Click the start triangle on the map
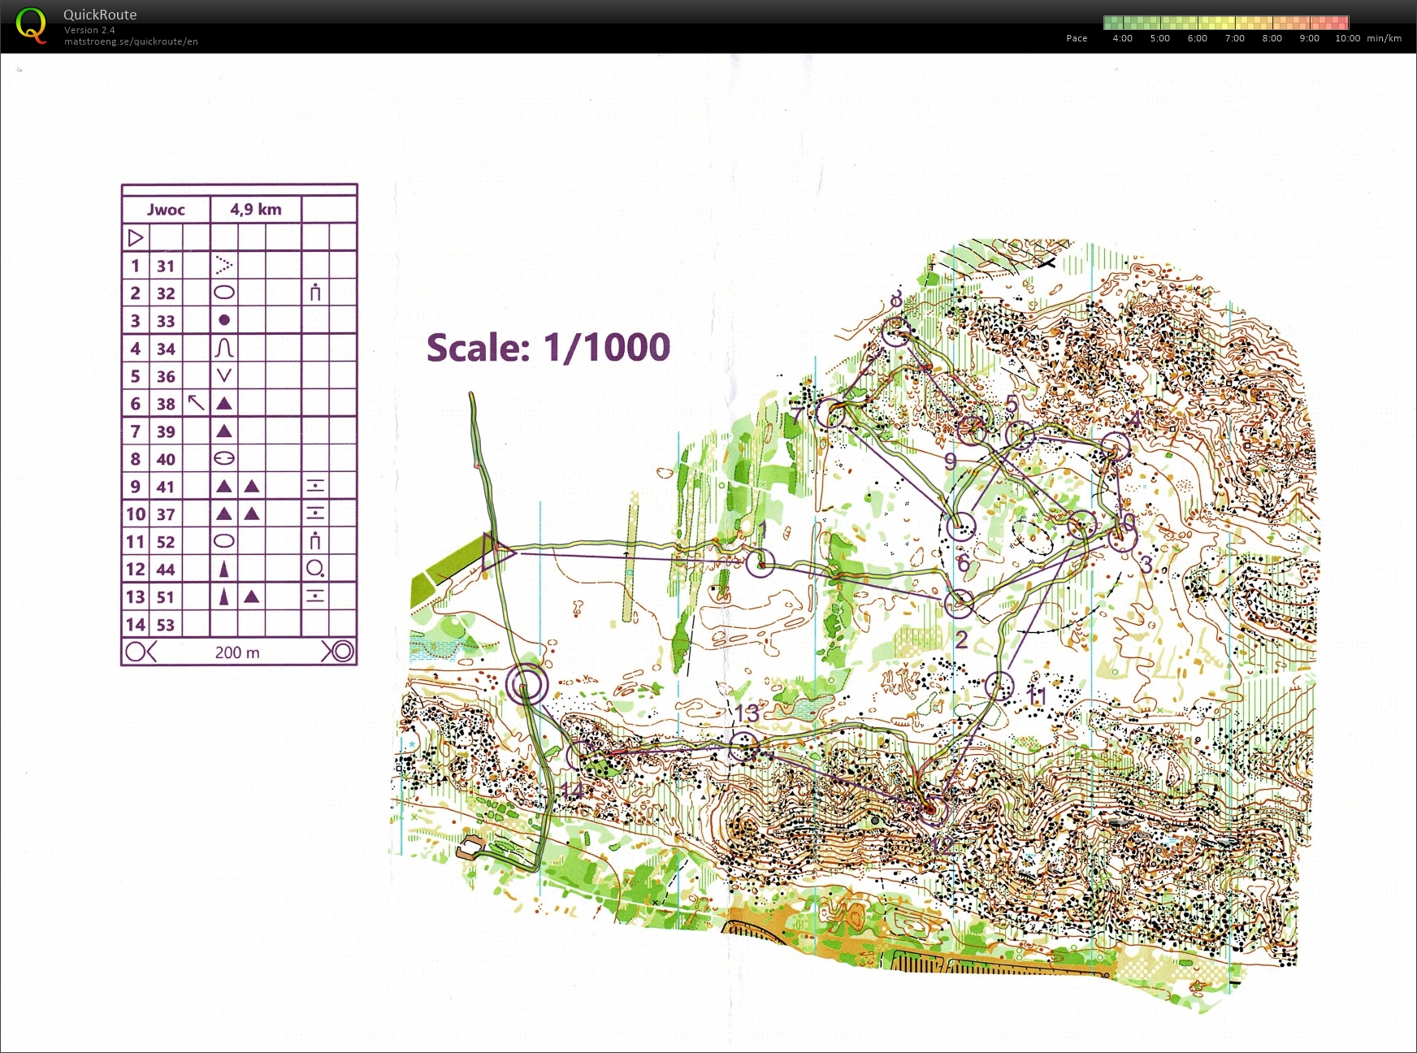Screen dimensions: 1417x1053 point(496,552)
